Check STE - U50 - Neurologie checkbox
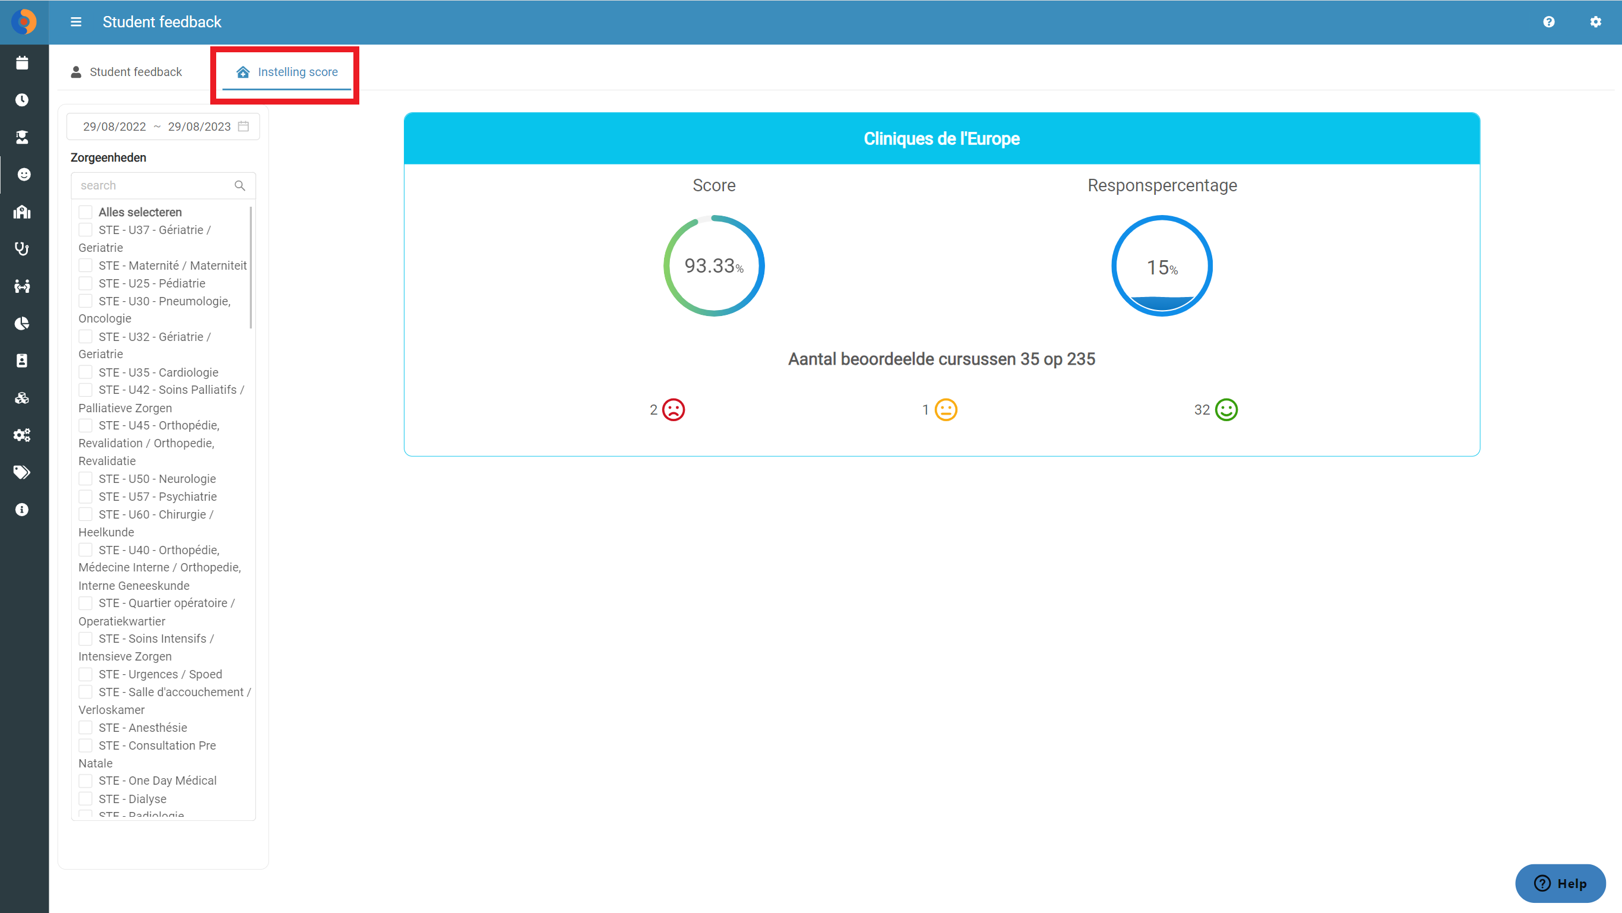Viewport: 1622px width, 913px height. 86,479
